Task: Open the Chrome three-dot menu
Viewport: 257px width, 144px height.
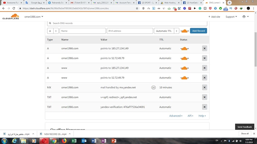Action: pyautogui.click(x=254, y=8)
